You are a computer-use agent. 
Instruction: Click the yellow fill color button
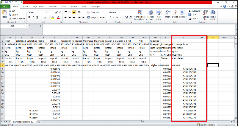52,17
